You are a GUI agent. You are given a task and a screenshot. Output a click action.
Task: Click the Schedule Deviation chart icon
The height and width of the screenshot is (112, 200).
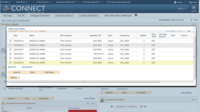click(x=102, y=100)
